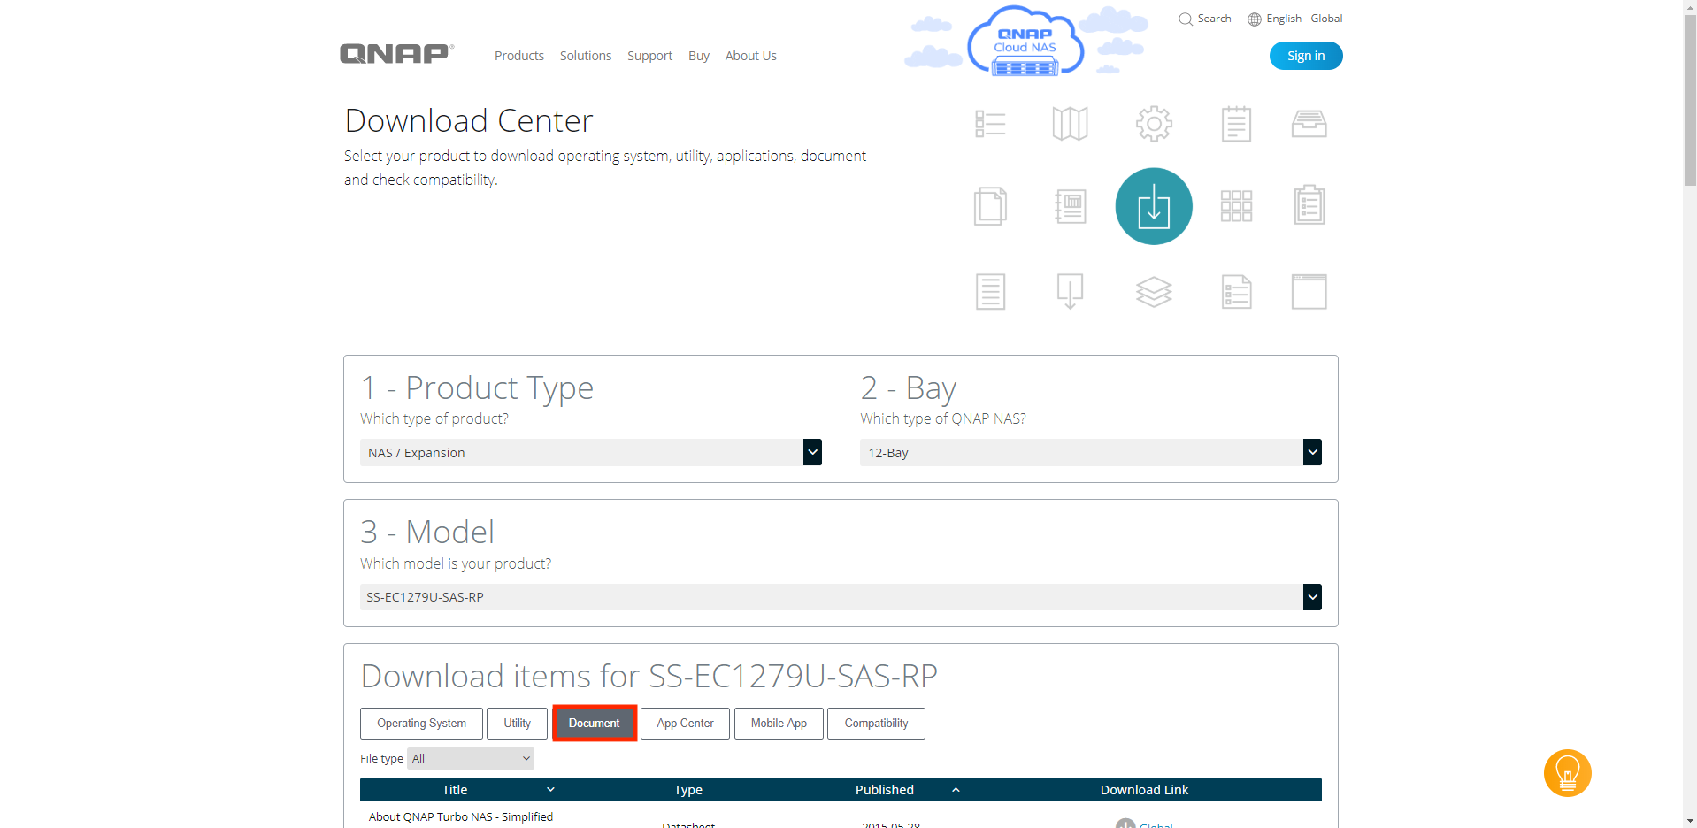The width and height of the screenshot is (1697, 828).
Task: Switch to the Operating System tab
Action: pyautogui.click(x=421, y=723)
